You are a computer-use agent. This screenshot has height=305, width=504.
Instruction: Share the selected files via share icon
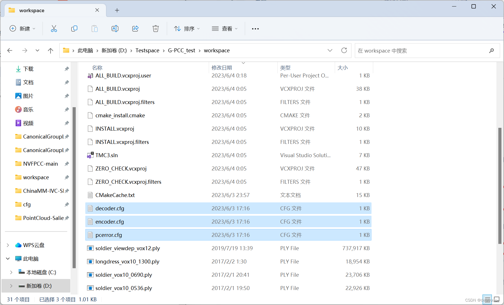[x=135, y=29]
